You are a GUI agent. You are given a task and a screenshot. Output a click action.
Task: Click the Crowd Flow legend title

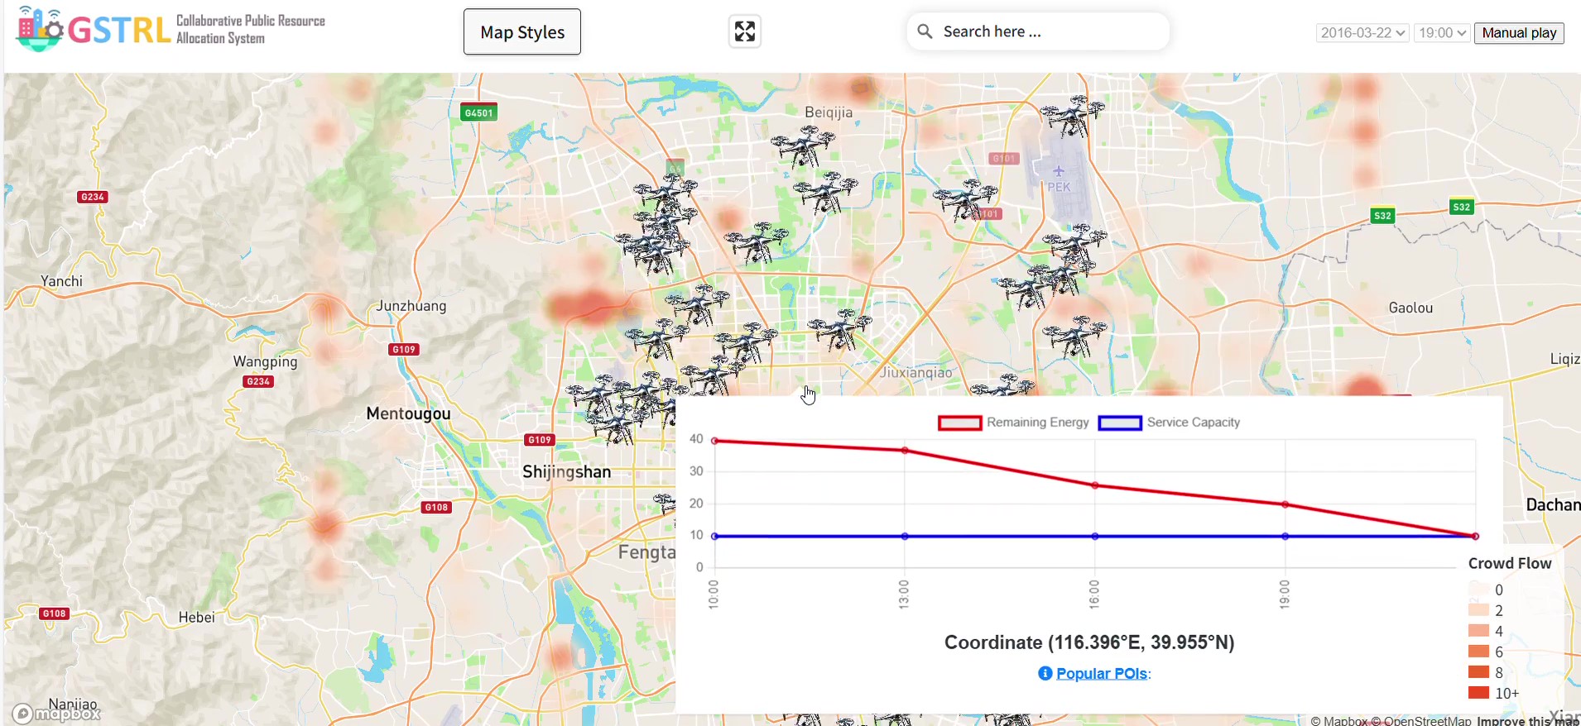pyautogui.click(x=1510, y=563)
